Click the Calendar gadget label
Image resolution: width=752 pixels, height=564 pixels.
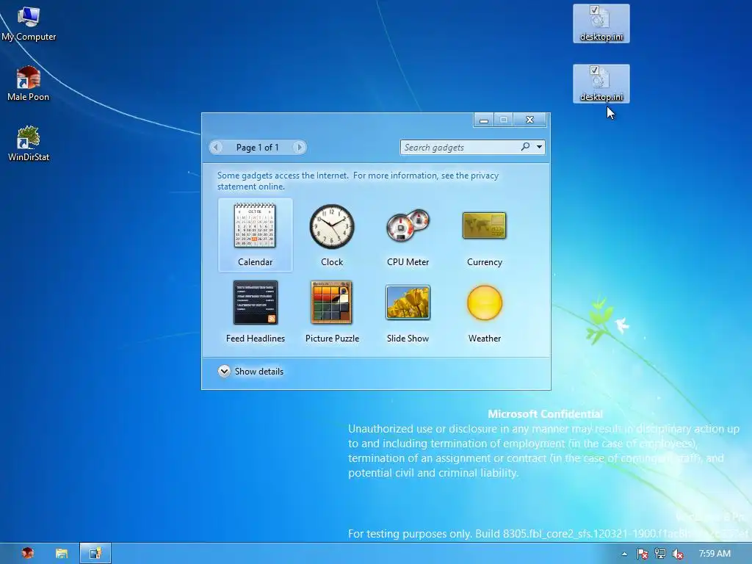255,262
